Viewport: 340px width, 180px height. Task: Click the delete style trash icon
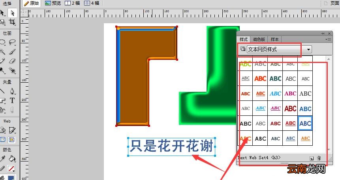(x=319, y=158)
